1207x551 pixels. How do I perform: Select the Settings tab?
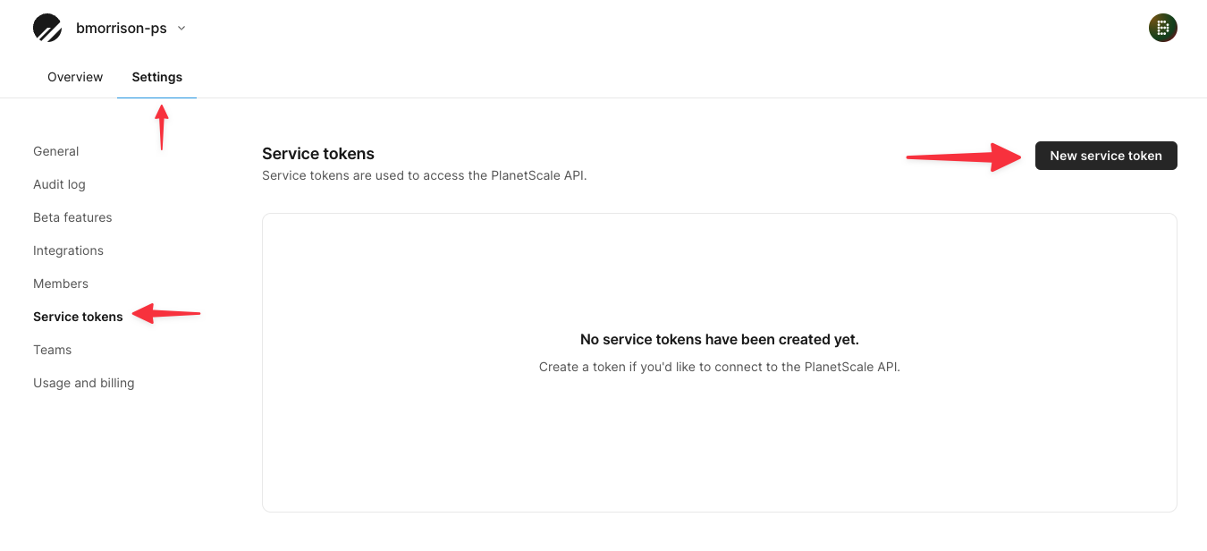[x=157, y=77]
